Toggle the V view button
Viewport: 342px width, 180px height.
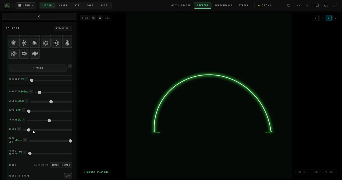316,18
